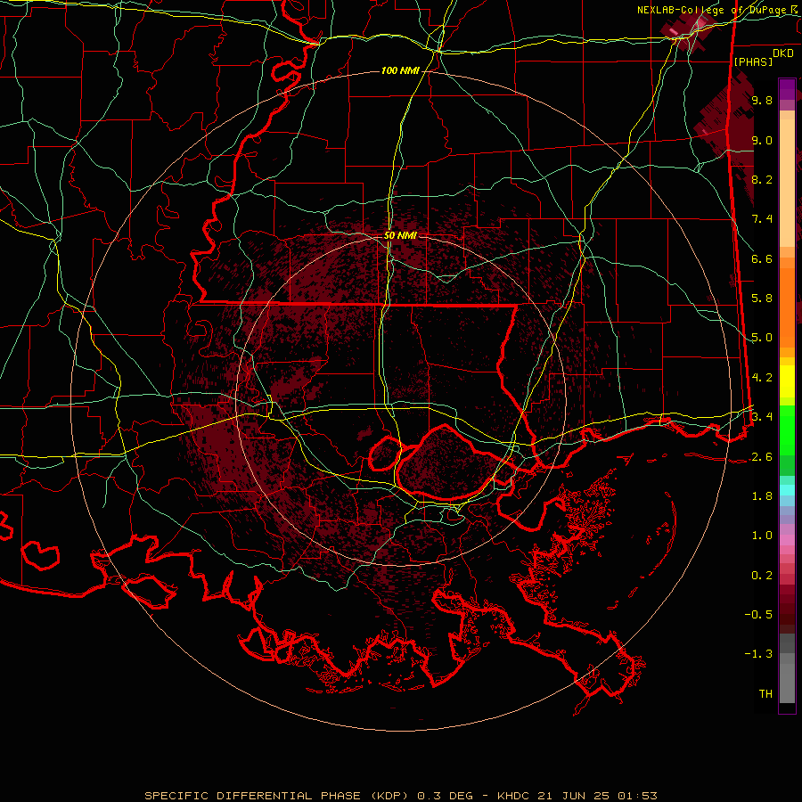Click the 5.8 value on the scale
Image resolution: width=802 pixels, height=802 pixels.
coord(762,299)
